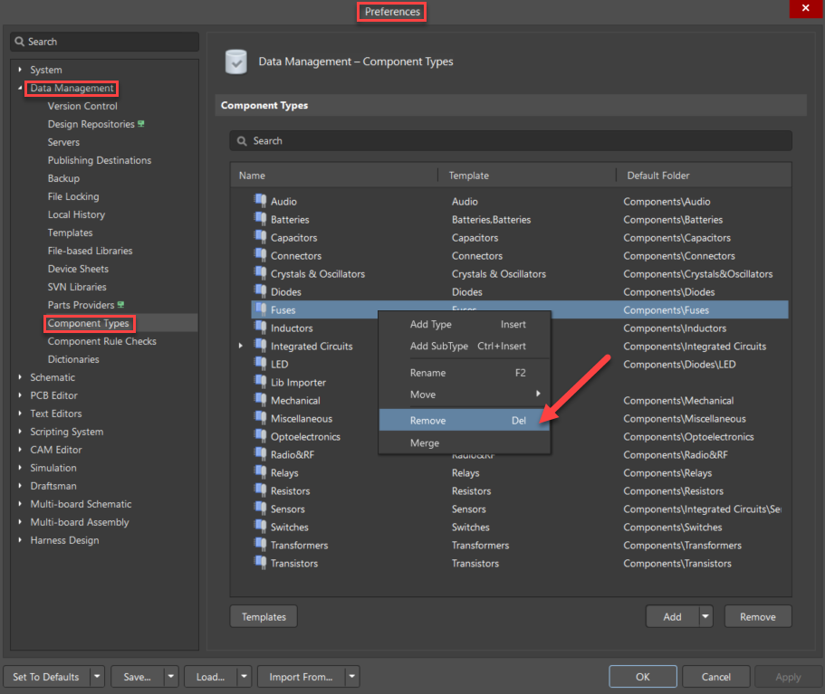The height and width of the screenshot is (694, 825).
Task: Choose Add Type from context menu
Action: pos(465,325)
